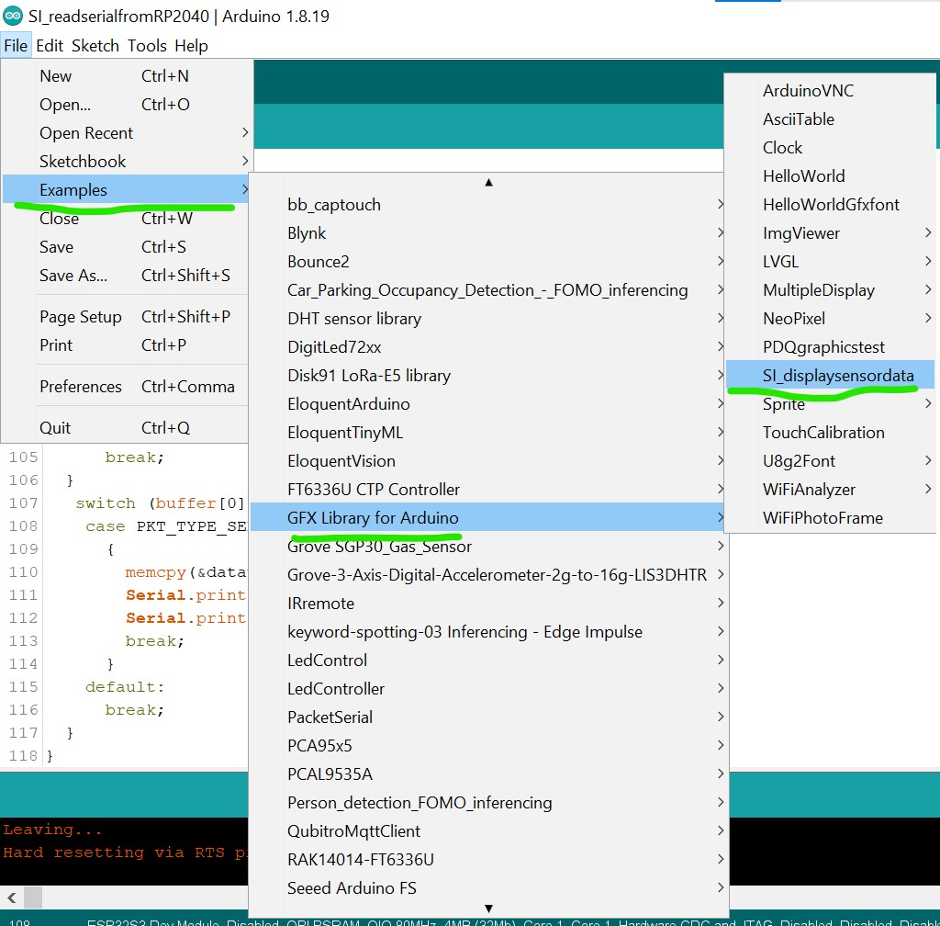The width and height of the screenshot is (940, 926).
Task: Open Page Setup from the File menu
Action: pyautogui.click(x=125, y=317)
